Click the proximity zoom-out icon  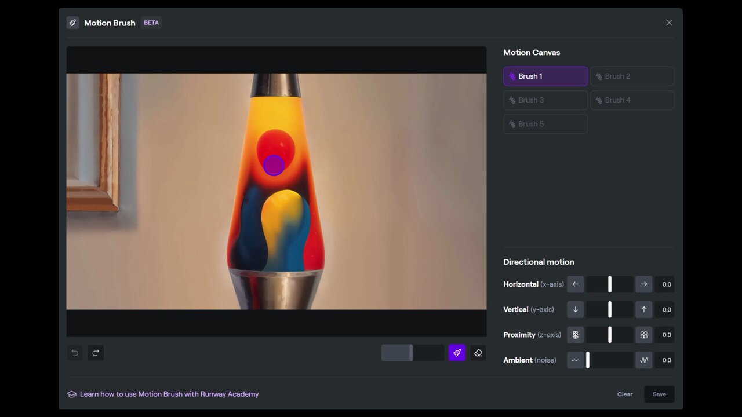pos(575,335)
